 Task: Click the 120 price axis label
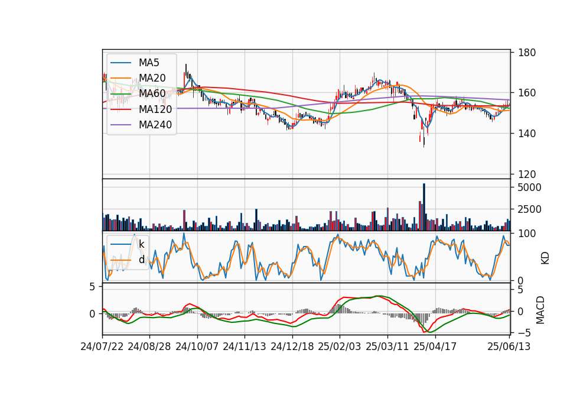(527, 174)
